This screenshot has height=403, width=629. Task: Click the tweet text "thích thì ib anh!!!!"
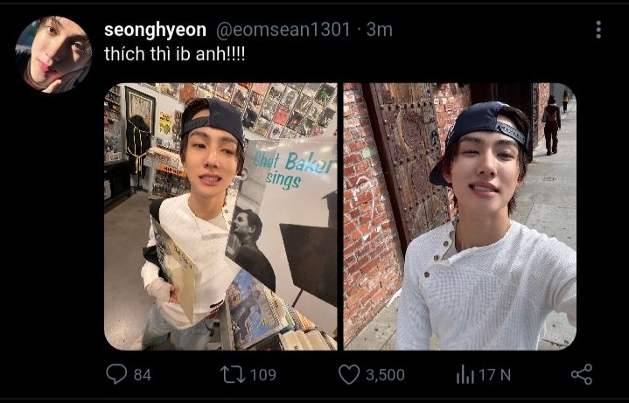pyautogui.click(x=175, y=53)
